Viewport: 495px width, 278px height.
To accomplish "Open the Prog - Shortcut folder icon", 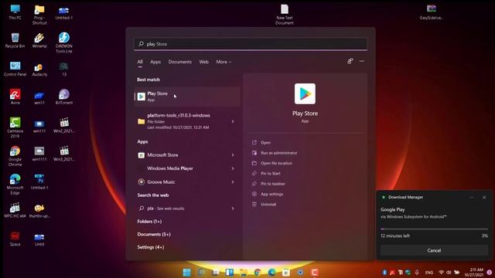I will 39,15.
